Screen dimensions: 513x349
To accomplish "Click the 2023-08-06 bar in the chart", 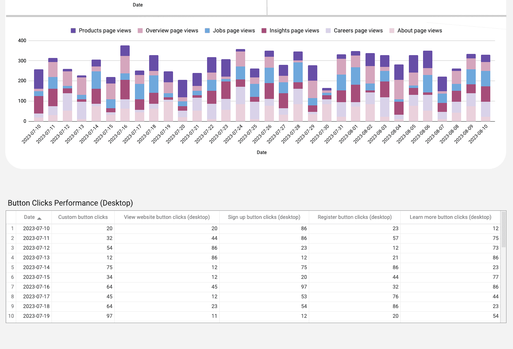I will click(x=427, y=86).
